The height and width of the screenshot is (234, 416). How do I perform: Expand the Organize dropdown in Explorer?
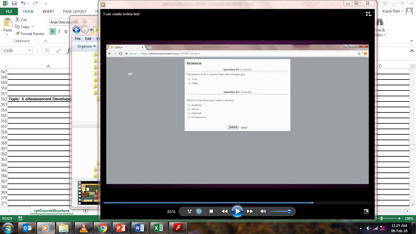pos(86,46)
